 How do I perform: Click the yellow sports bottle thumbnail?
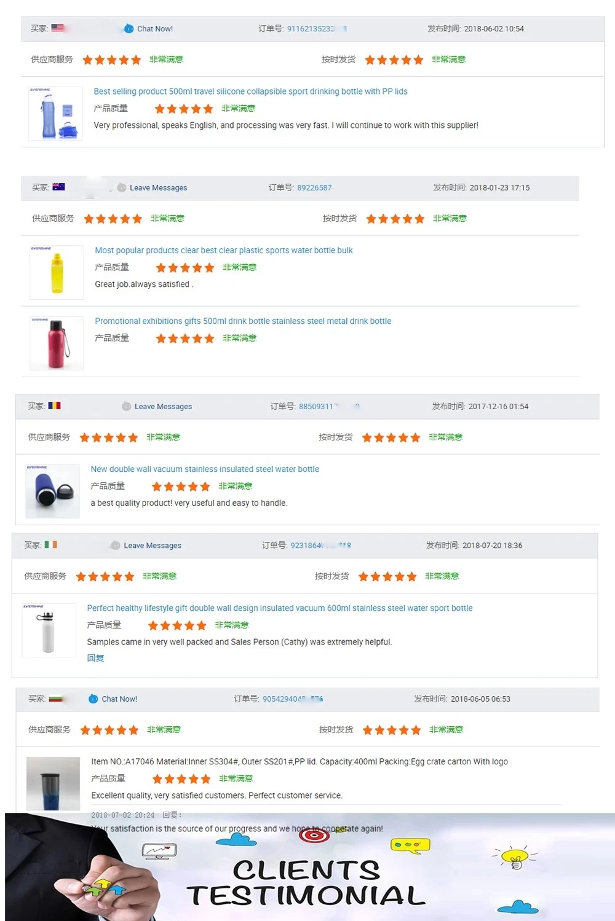coord(57,273)
